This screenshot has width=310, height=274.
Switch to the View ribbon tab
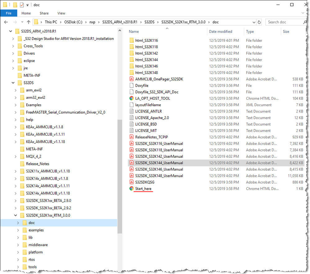61,13
